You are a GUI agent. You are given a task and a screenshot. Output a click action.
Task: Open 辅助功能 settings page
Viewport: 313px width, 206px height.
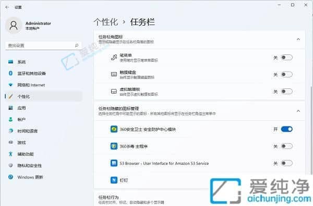coord(43,154)
